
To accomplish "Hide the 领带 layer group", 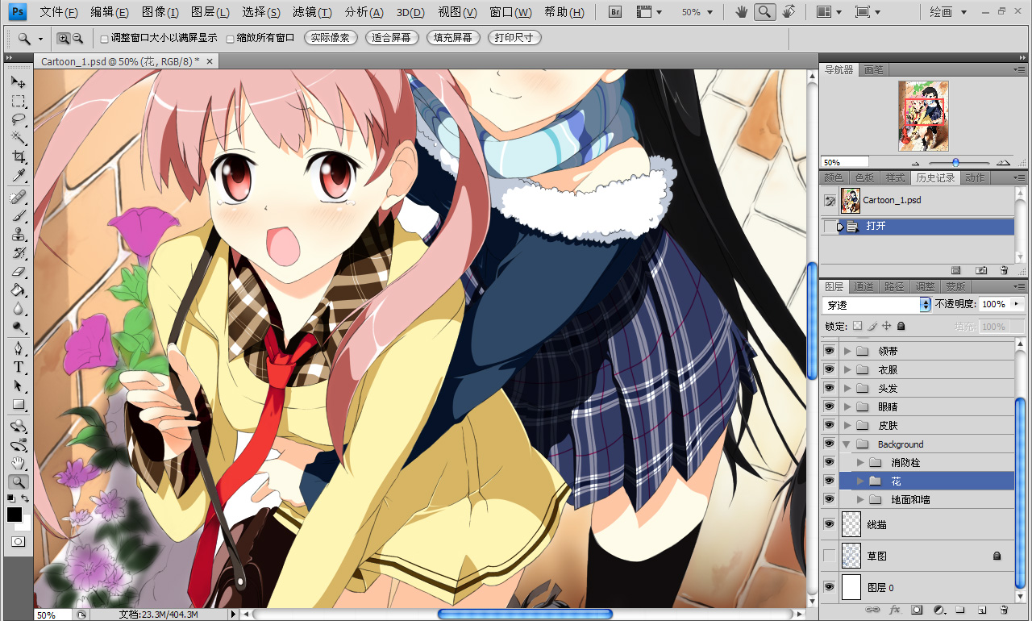I will (829, 351).
